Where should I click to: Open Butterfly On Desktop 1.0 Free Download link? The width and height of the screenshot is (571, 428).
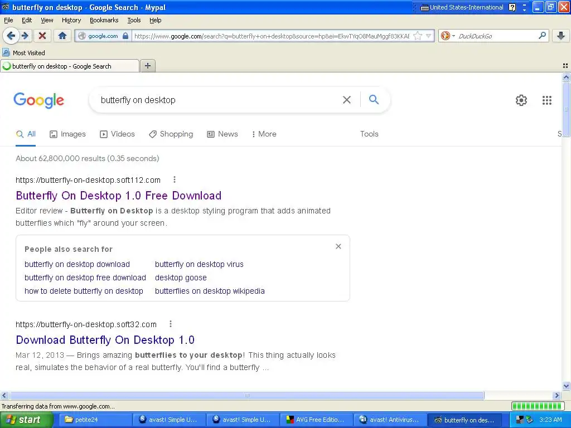point(119,196)
